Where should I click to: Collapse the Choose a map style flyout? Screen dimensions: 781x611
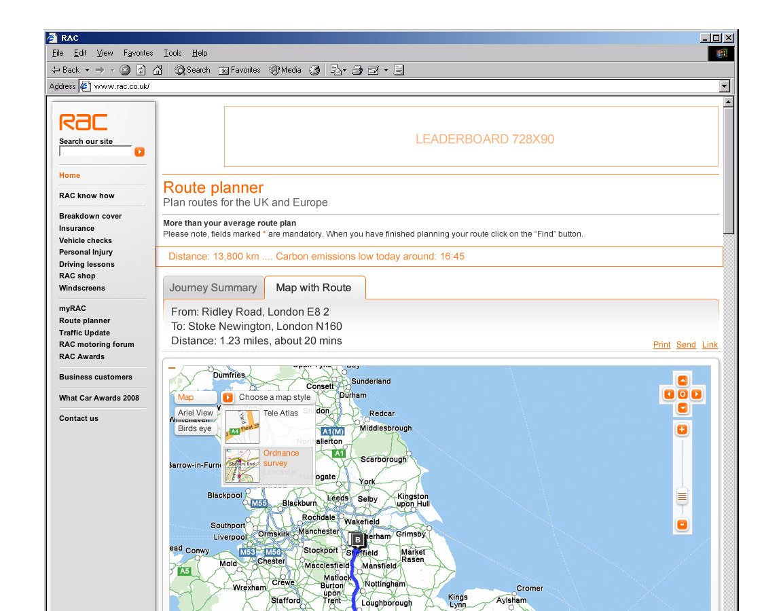[x=228, y=398]
